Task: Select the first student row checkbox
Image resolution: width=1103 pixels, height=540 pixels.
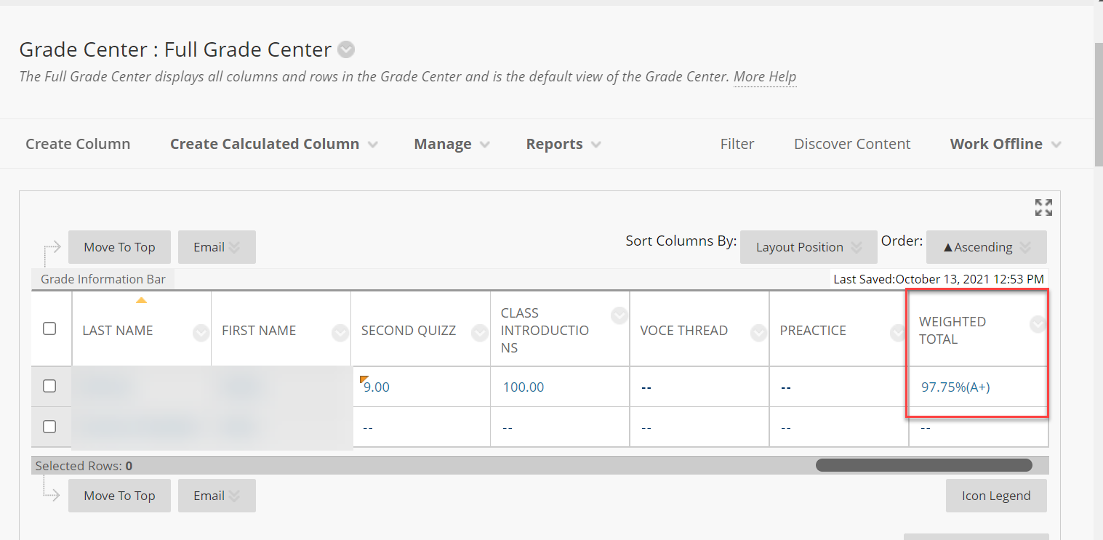Action: tap(49, 386)
